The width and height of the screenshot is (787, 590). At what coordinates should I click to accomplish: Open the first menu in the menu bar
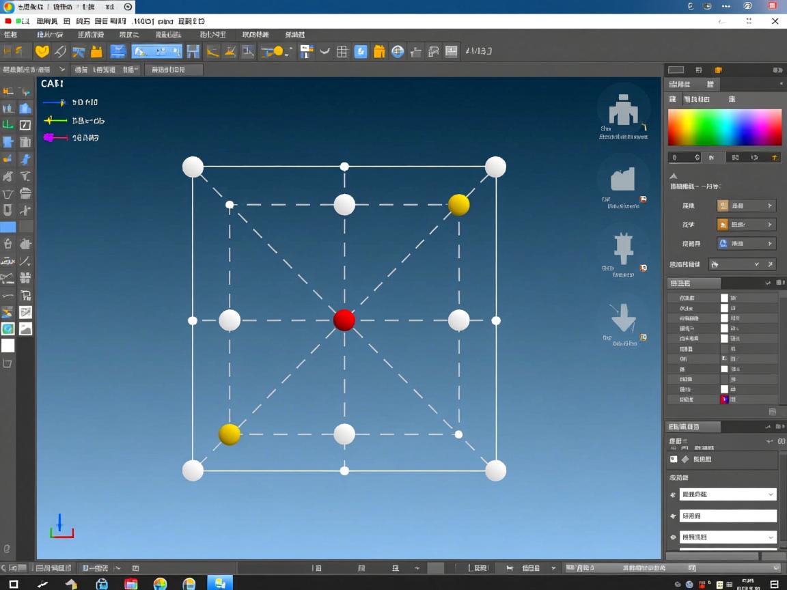(x=11, y=34)
